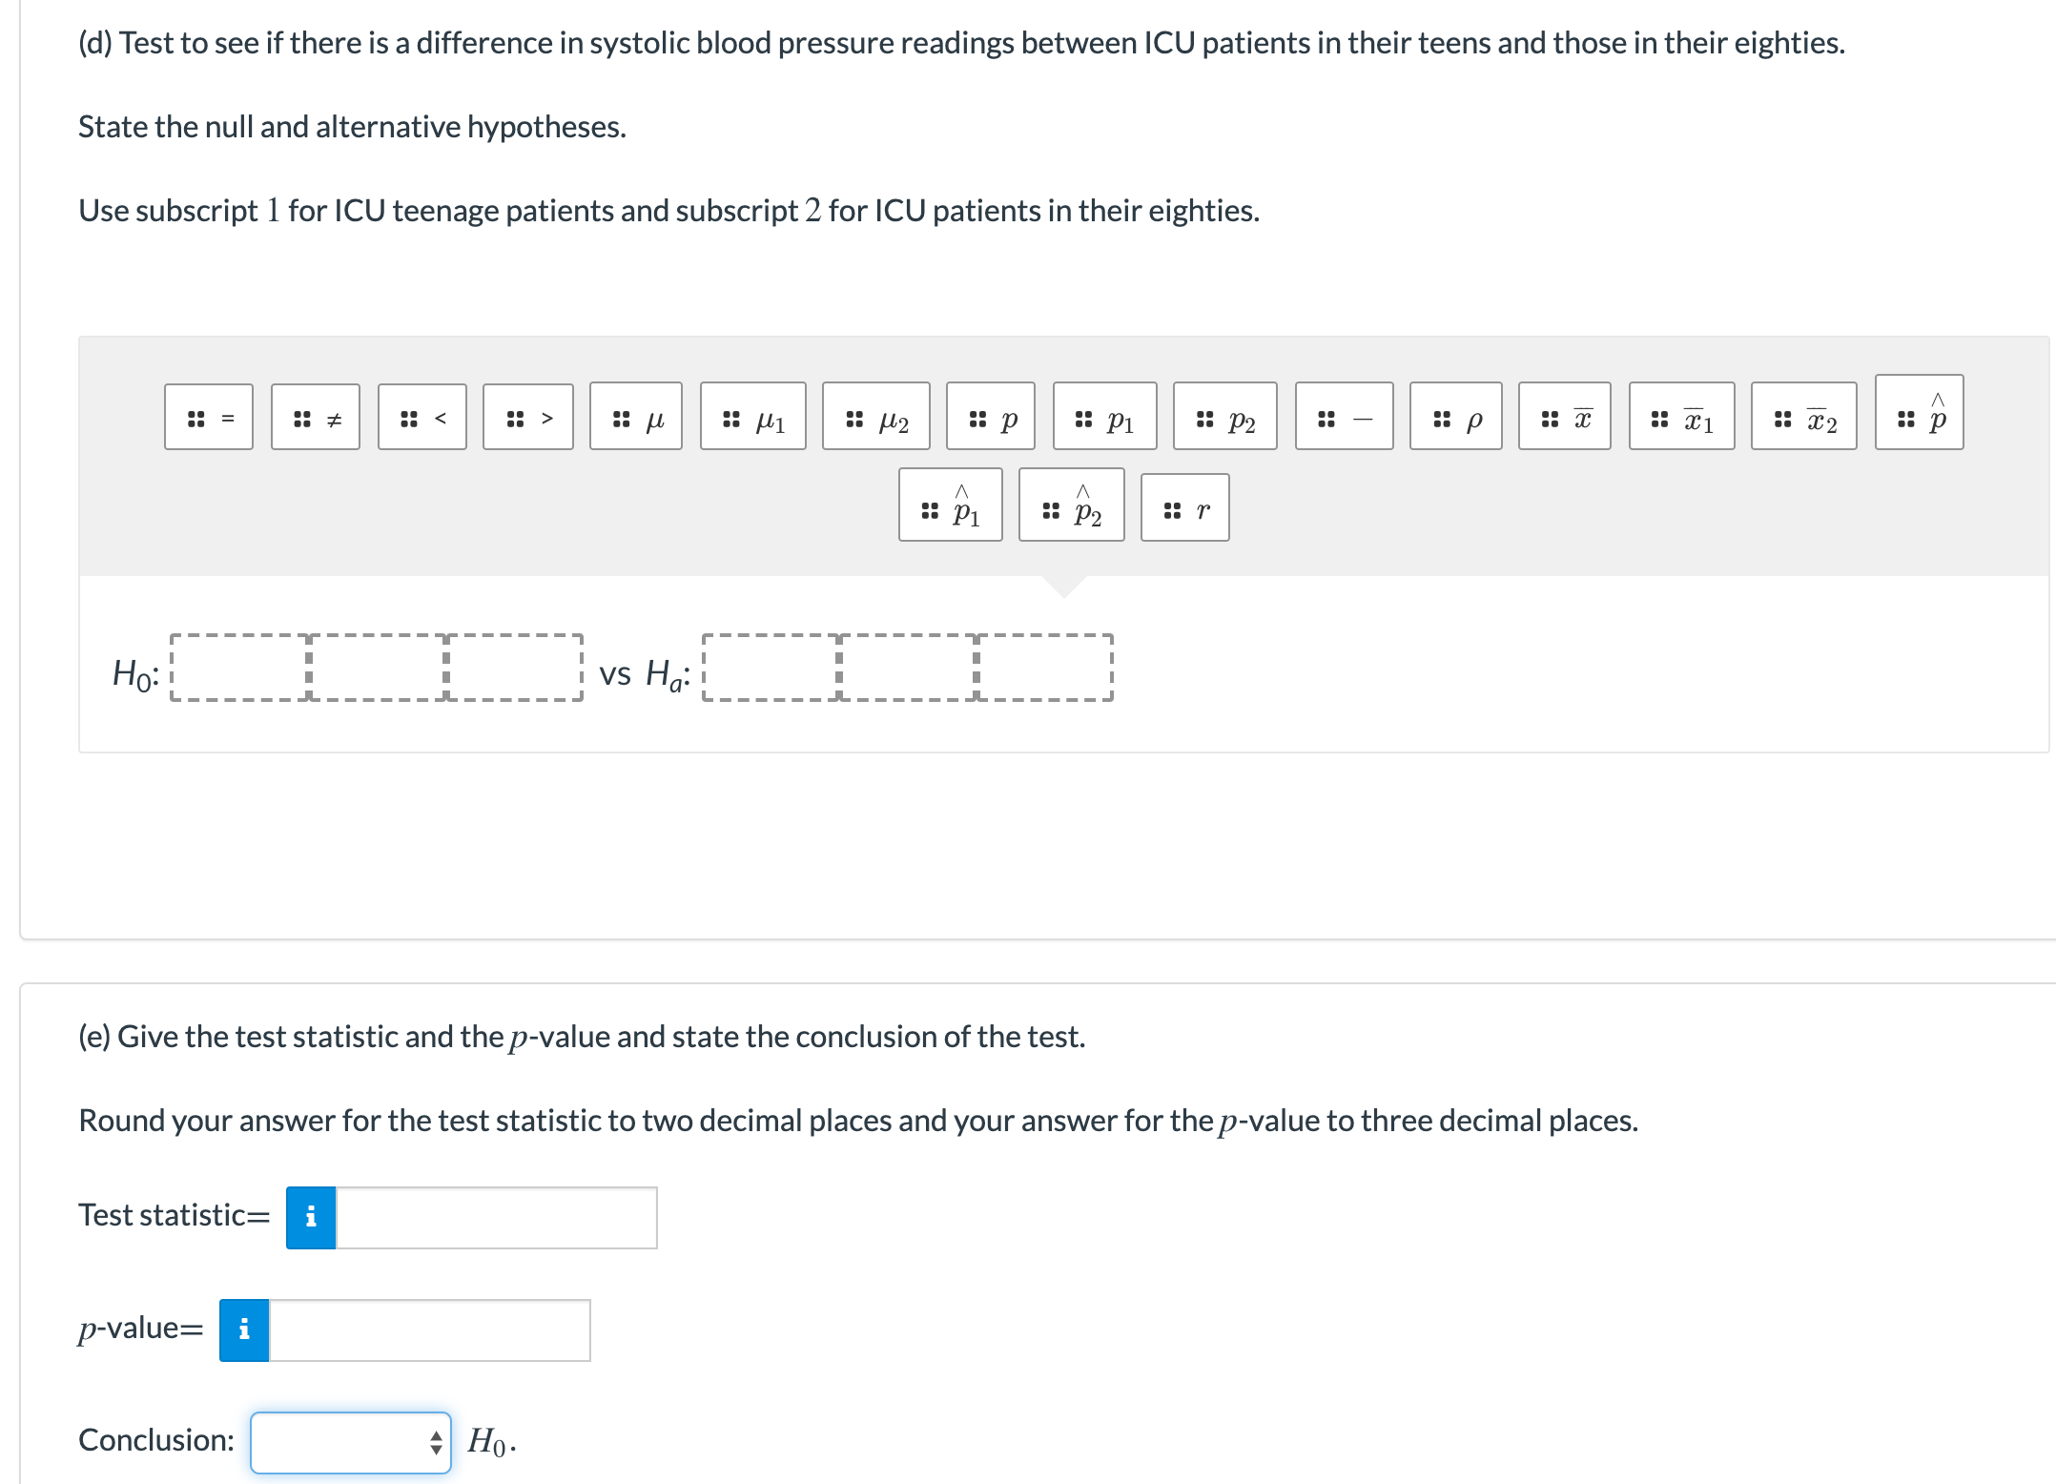Click info button beside p-value
The width and height of the screenshot is (2056, 1484).
pyautogui.click(x=244, y=1330)
